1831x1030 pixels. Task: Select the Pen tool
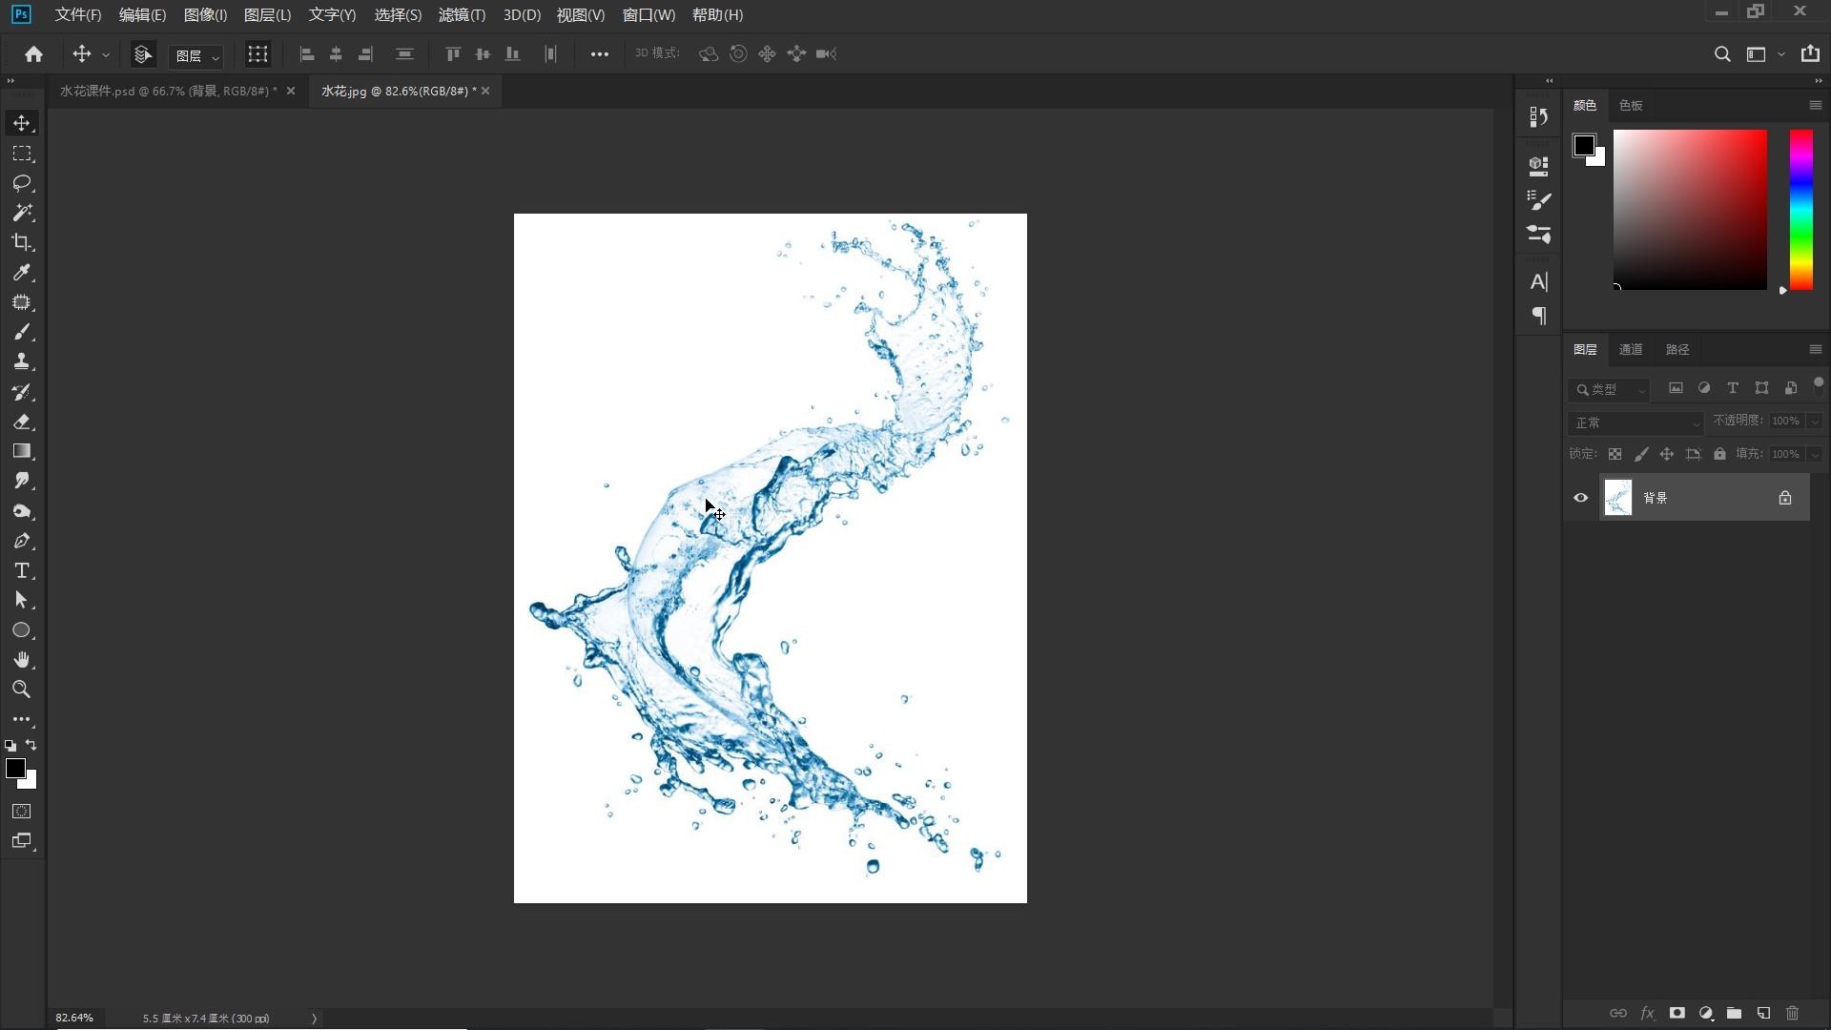click(x=22, y=541)
